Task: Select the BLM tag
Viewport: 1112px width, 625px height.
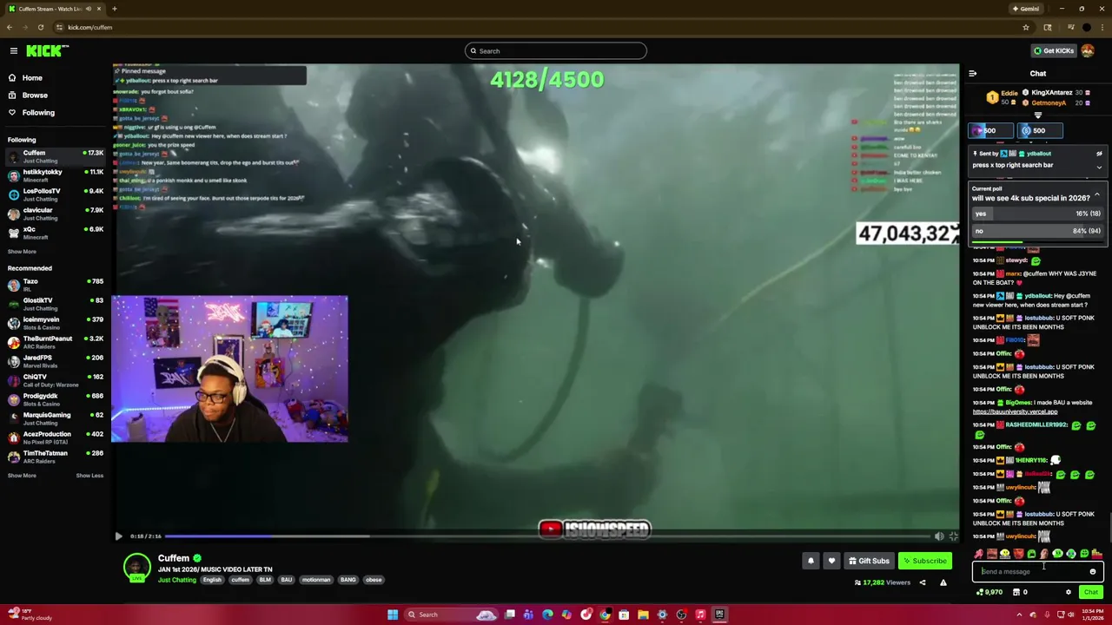Action: (x=265, y=580)
